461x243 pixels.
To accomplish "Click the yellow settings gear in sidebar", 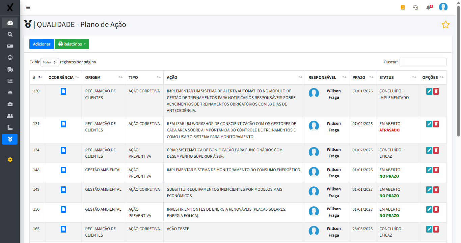I will [x=10, y=160].
